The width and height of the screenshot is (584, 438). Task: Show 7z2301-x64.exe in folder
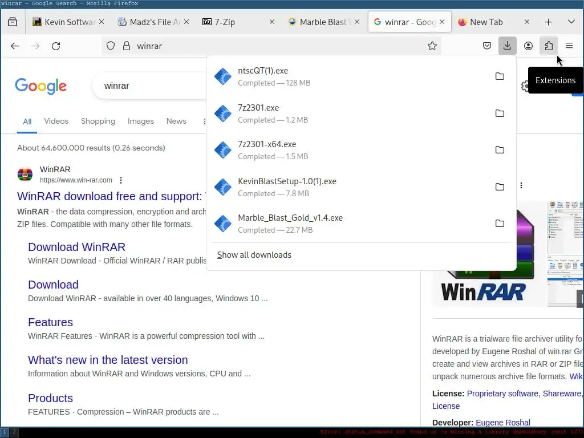pyautogui.click(x=500, y=150)
